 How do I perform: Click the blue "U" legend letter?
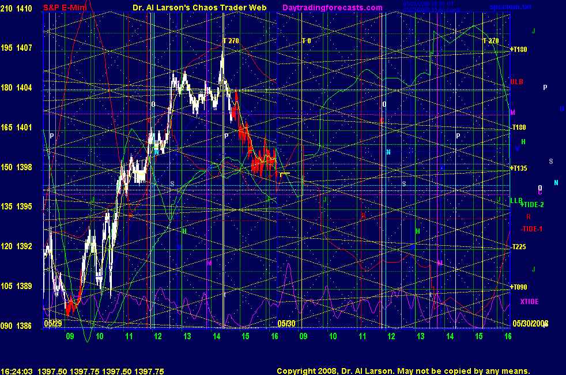(x=562, y=108)
